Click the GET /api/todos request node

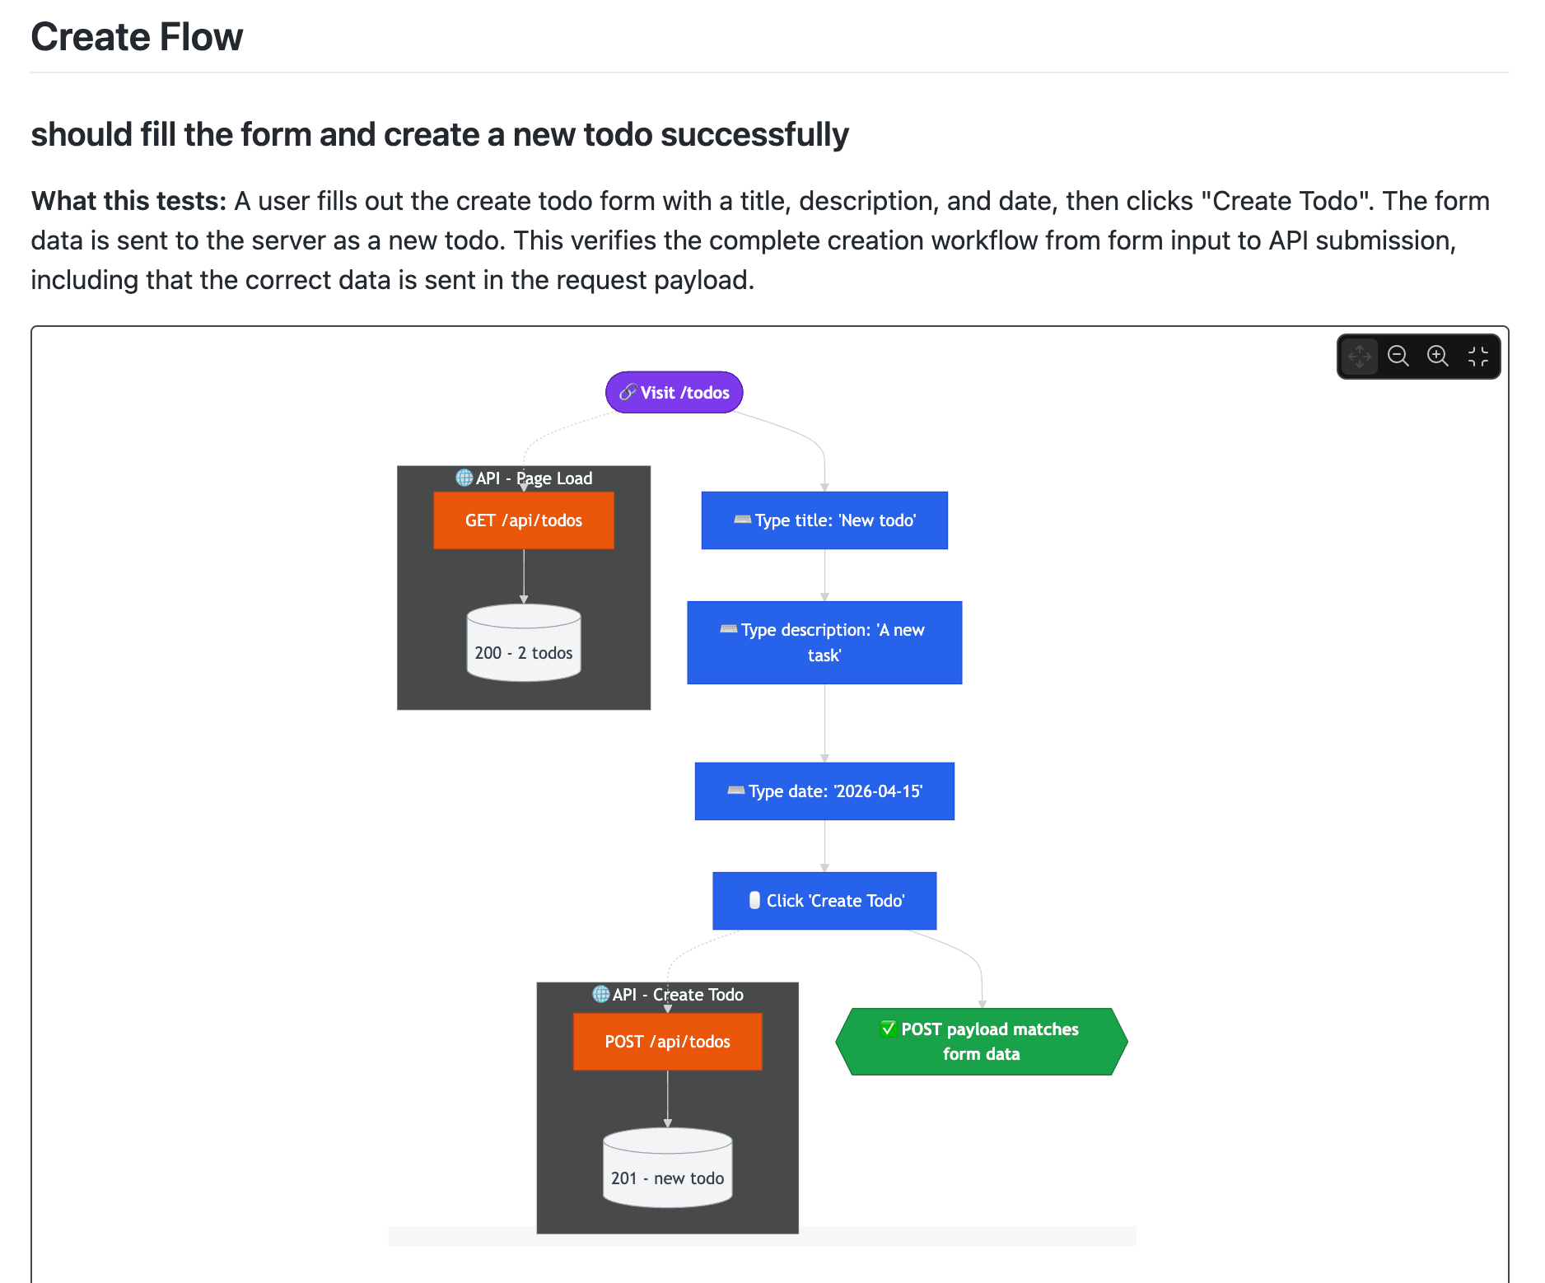(x=523, y=520)
